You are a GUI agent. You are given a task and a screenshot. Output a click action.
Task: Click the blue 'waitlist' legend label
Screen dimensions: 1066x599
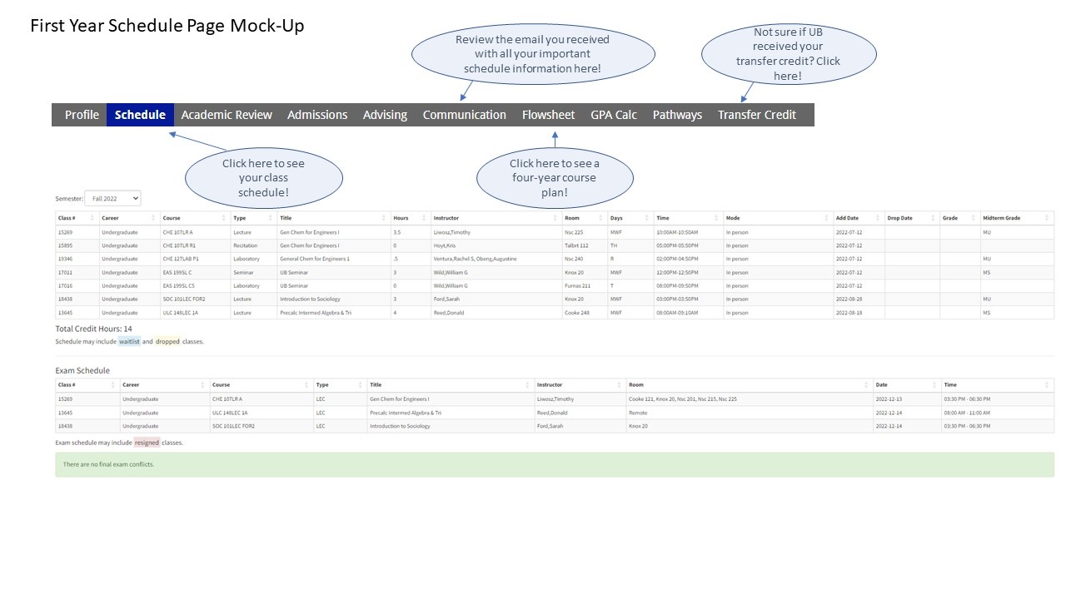point(129,342)
